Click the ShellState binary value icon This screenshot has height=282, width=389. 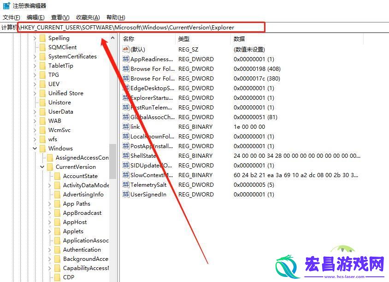[126, 155]
